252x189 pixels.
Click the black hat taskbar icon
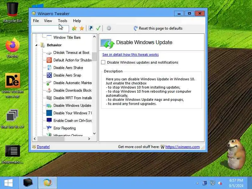[x=28, y=183]
